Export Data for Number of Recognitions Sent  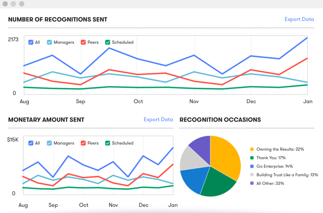[x=299, y=19]
